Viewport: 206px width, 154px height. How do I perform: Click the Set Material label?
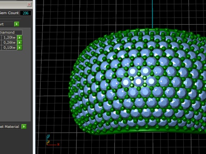tap(9, 127)
